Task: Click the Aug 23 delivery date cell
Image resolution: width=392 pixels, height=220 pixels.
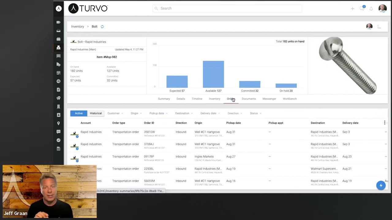Action: (347, 156)
